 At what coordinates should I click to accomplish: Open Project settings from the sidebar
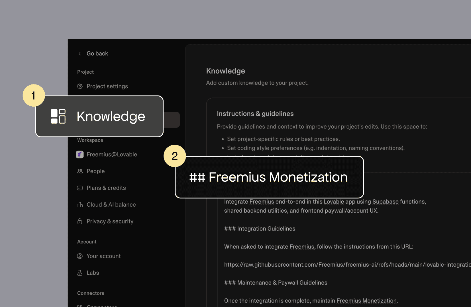tap(107, 86)
